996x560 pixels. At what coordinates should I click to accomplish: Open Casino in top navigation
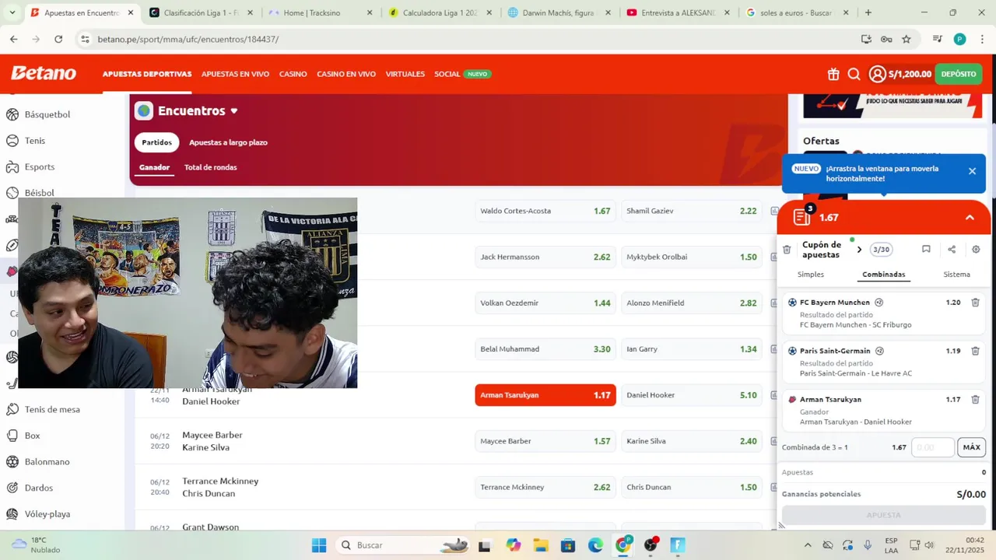click(293, 74)
